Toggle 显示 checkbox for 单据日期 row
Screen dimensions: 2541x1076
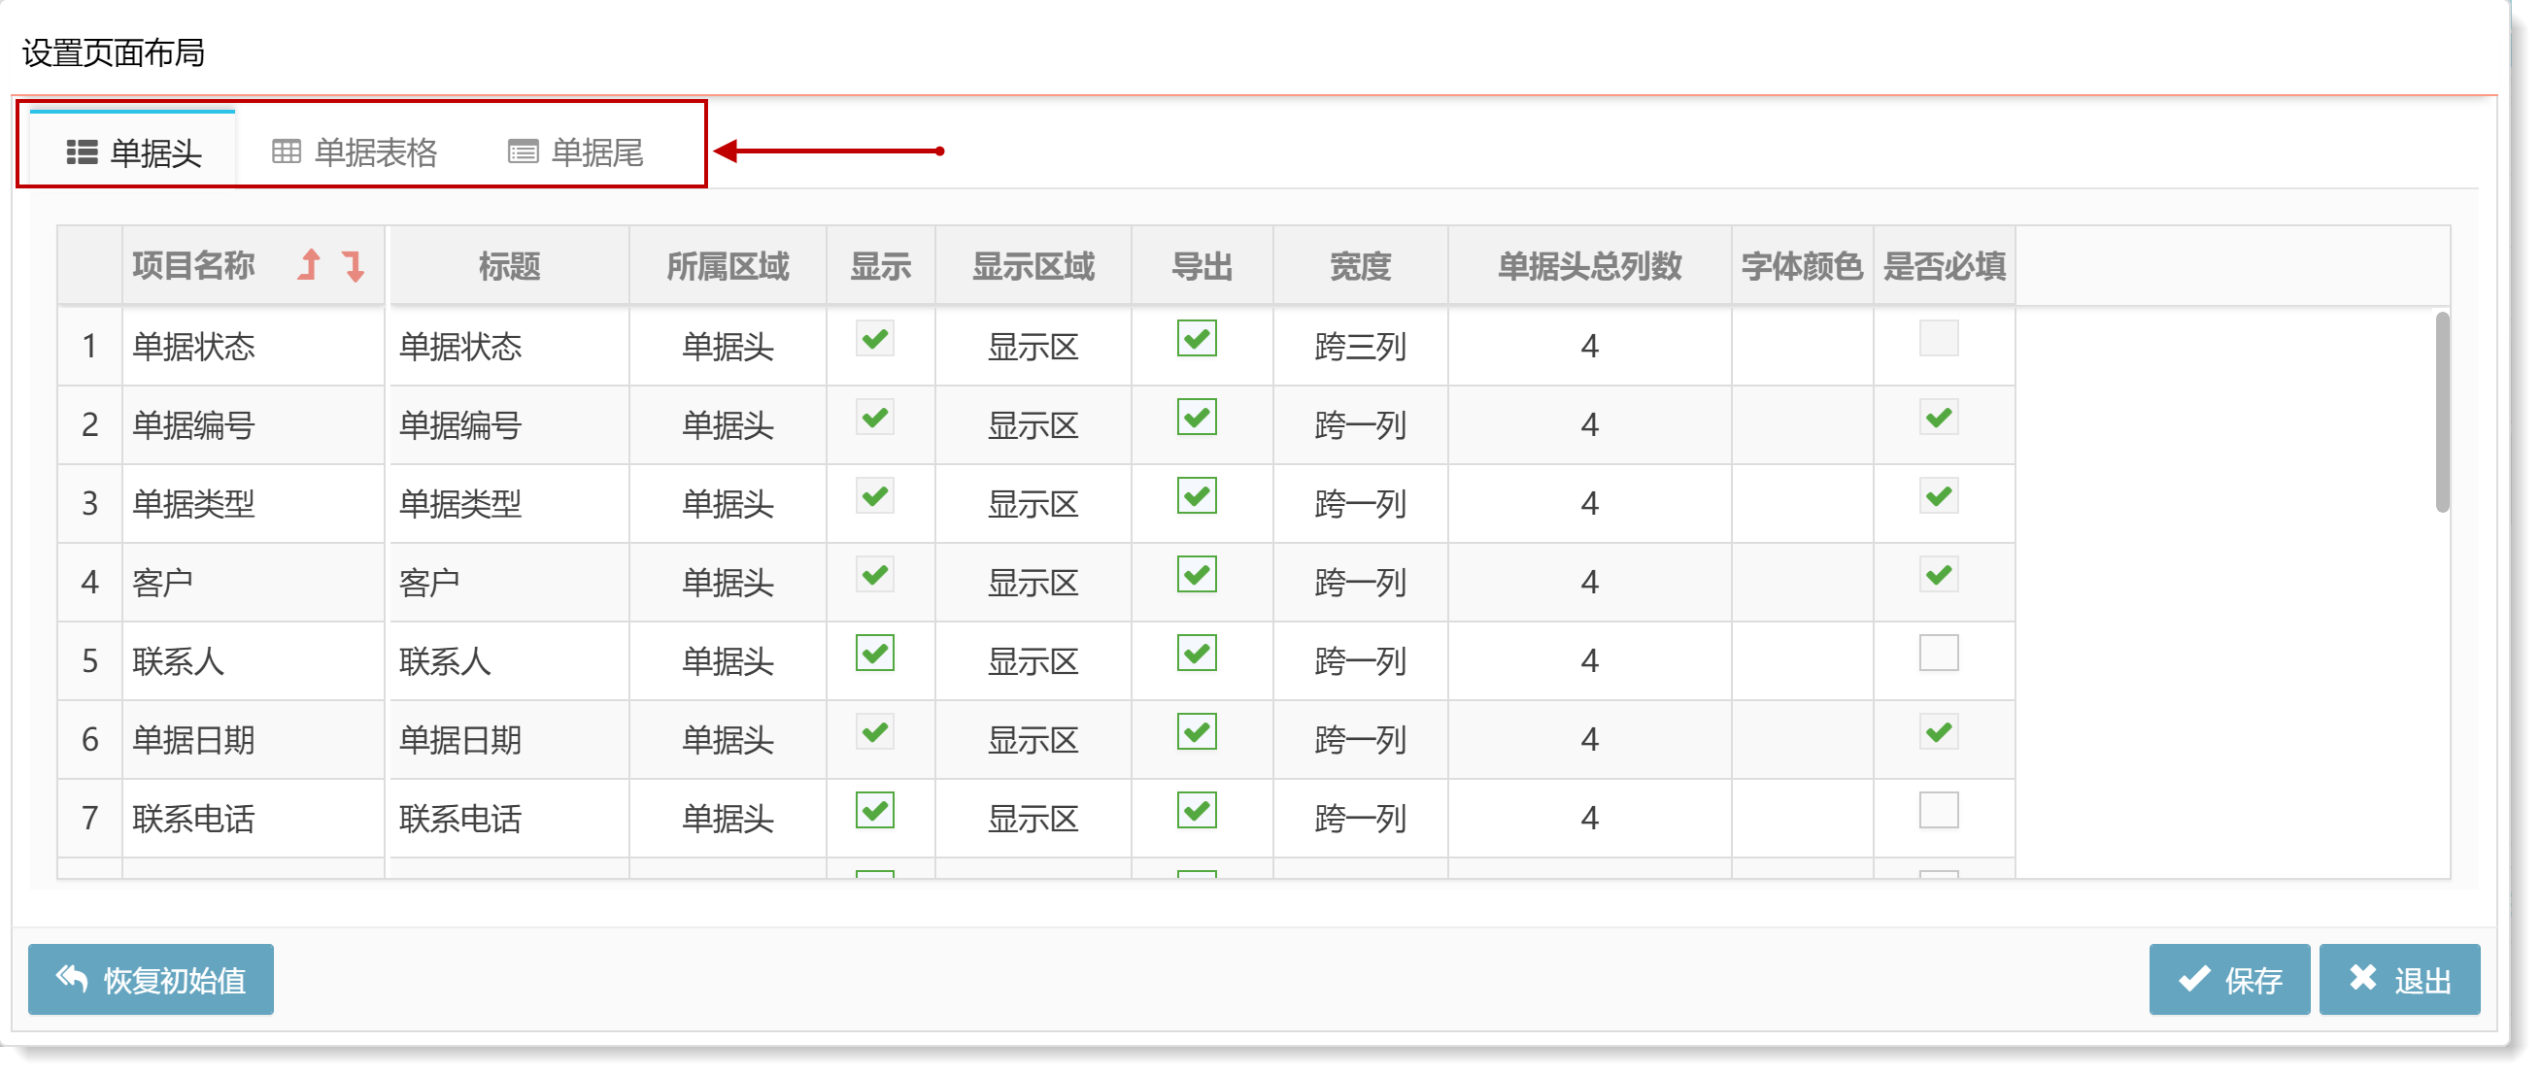[x=875, y=733]
